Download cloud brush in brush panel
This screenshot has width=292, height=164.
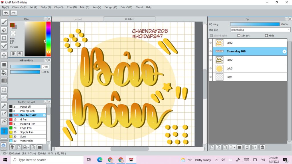point(12,147)
